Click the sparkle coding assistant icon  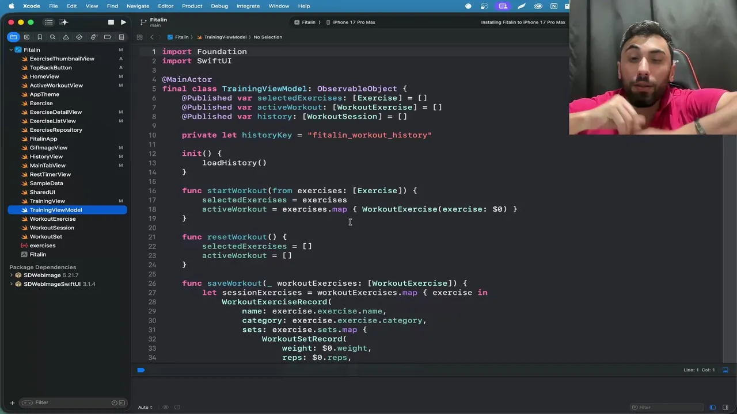[x=64, y=22]
